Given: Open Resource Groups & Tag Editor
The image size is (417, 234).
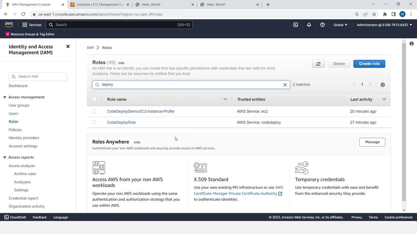Looking at the screenshot, I should click(x=30, y=34).
